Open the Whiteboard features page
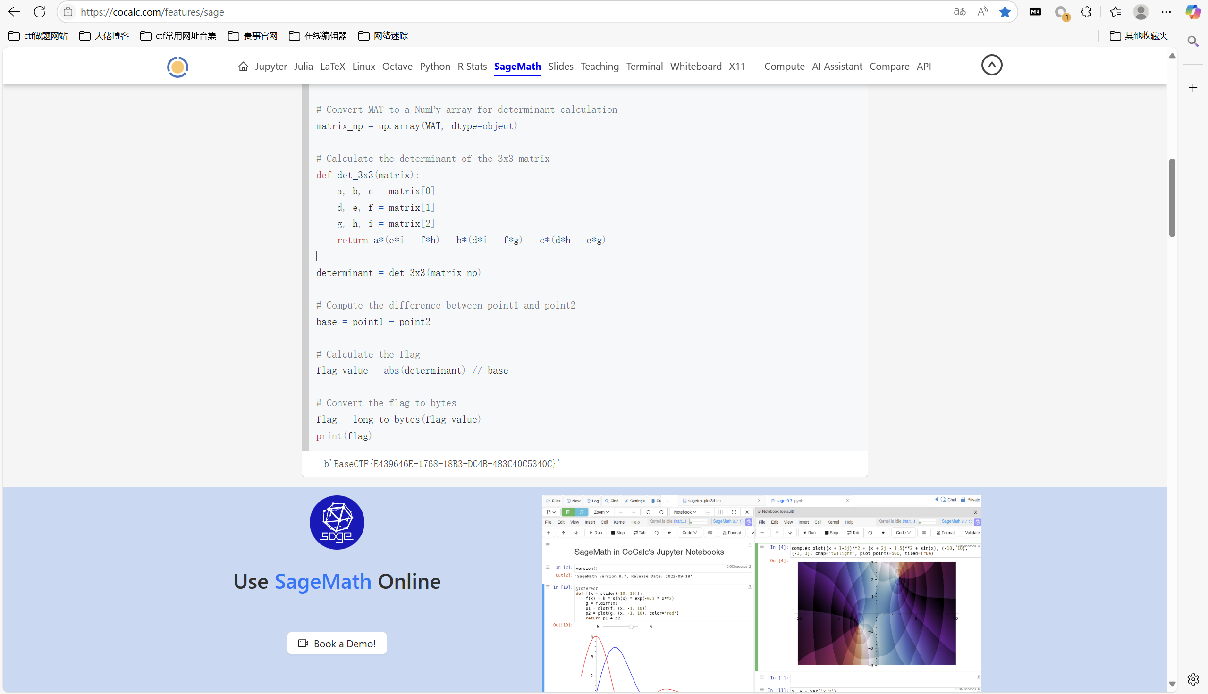1208x694 pixels. click(x=696, y=66)
